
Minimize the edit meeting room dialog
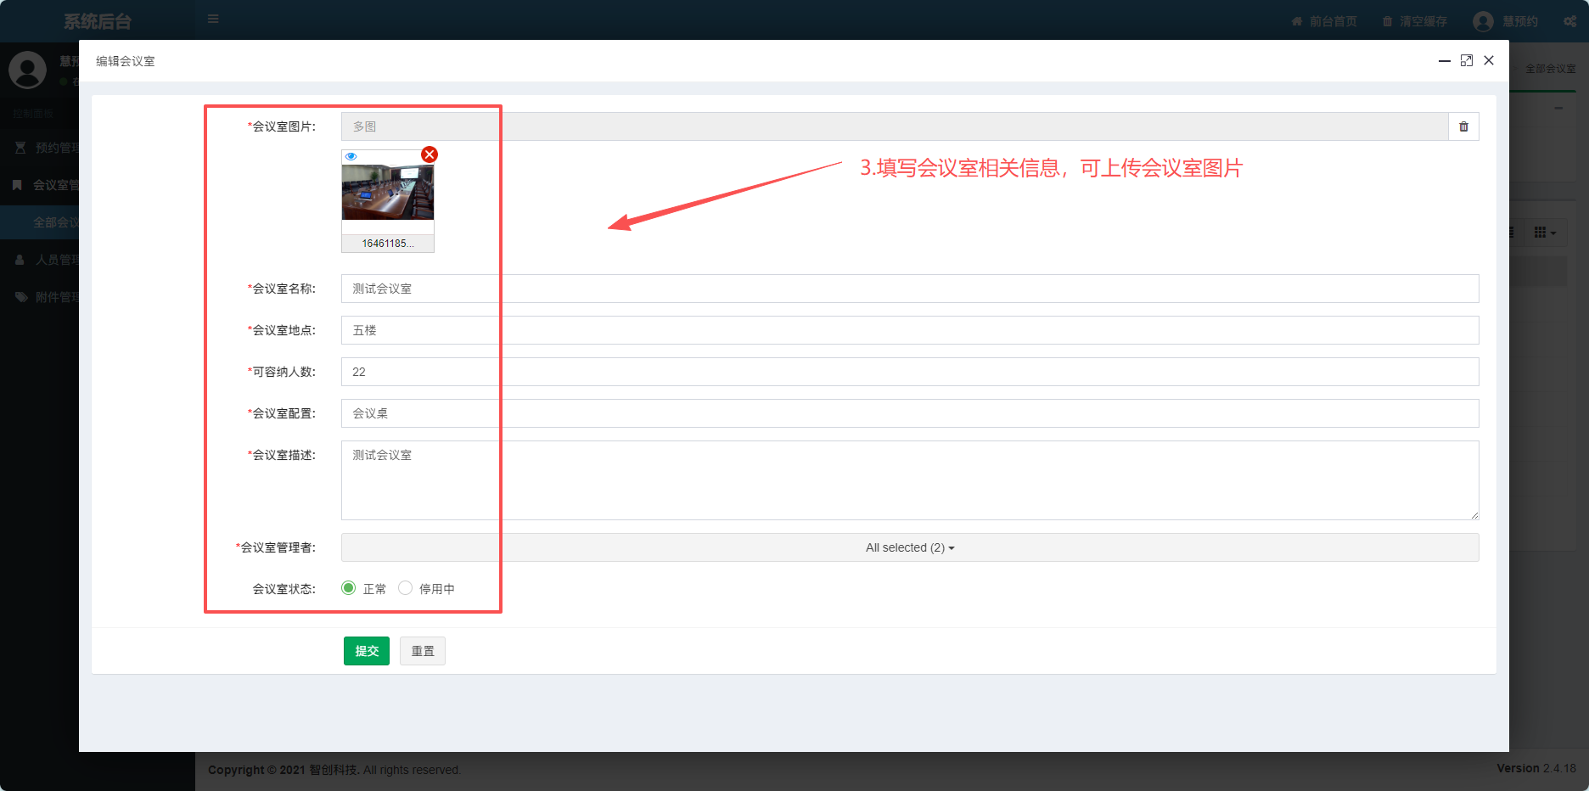[1444, 61]
